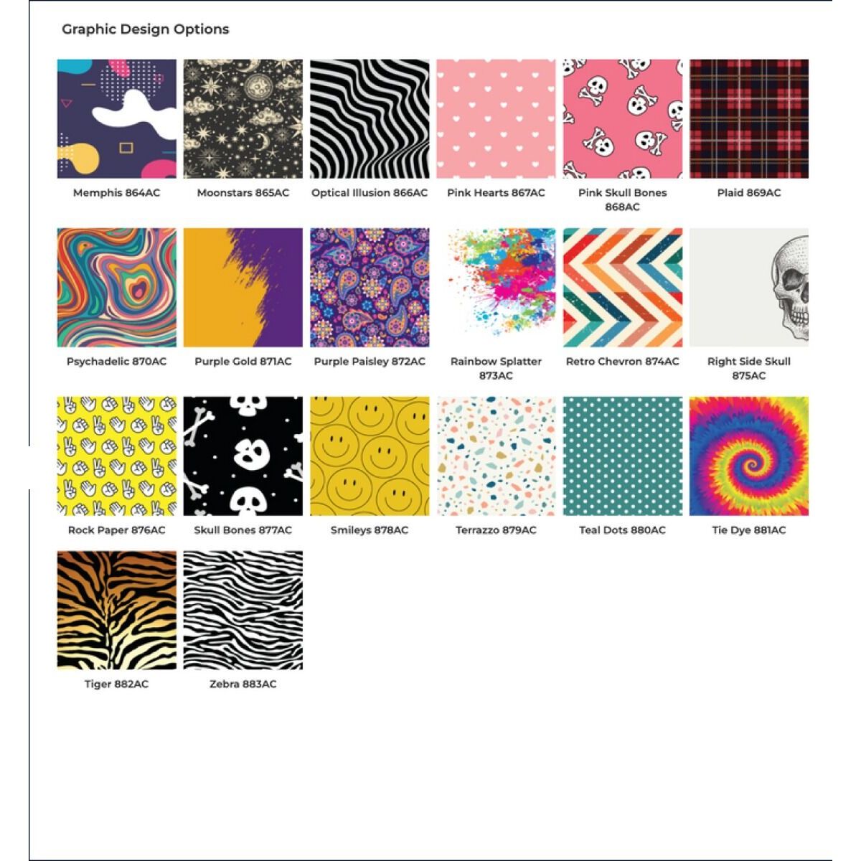This screenshot has width=861, height=861.
Task: Choose the Teal Dots 880AC swatch
Action: [x=622, y=456]
